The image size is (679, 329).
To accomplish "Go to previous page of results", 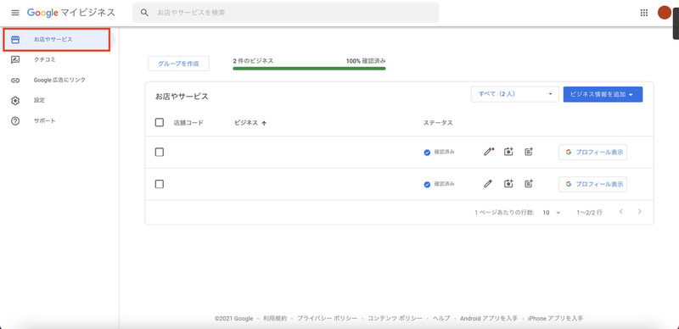I will [621, 212].
